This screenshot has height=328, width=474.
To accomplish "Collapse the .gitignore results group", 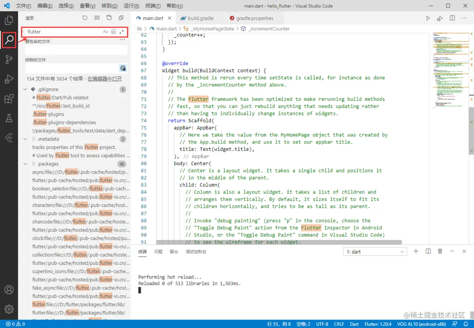I will [25, 90].
